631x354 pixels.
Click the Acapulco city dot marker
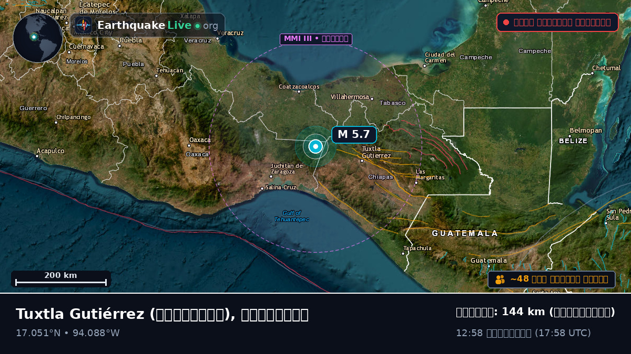coord(37,156)
